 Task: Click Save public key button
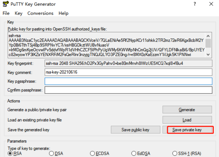[x=135, y=130]
